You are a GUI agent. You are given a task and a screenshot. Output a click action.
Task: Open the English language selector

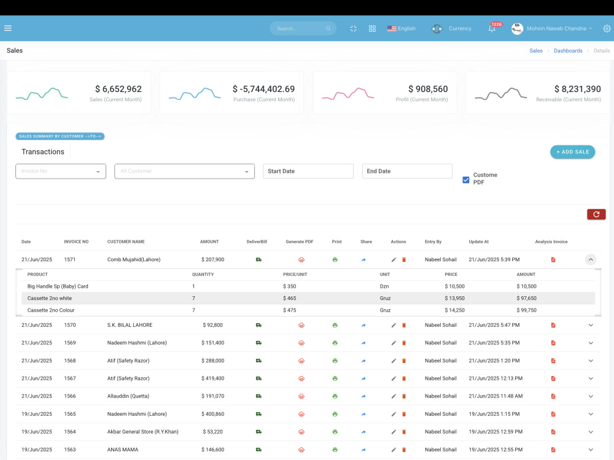(x=402, y=29)
